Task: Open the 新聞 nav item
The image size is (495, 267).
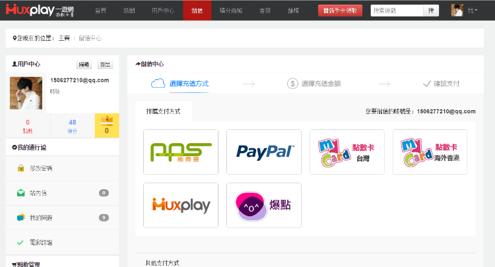Action: coord(129,11)
